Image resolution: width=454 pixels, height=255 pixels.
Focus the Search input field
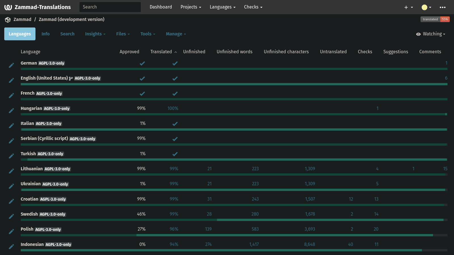tap(110, 7)
